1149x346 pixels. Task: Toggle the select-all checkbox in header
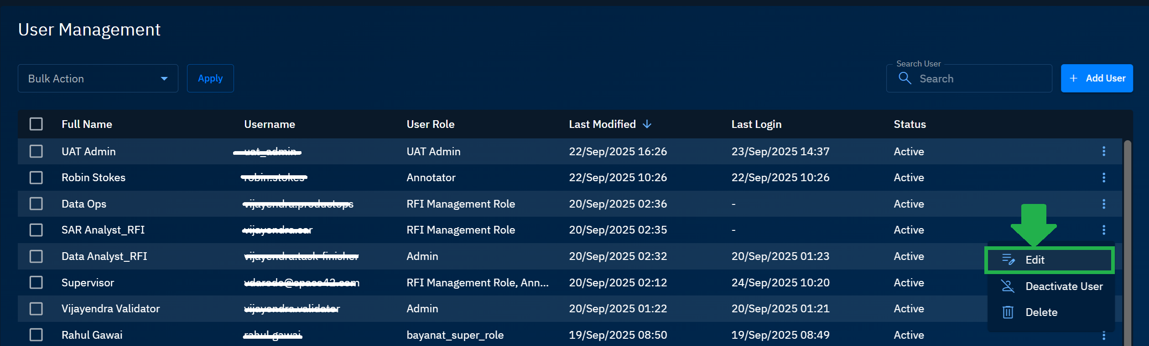click(x=36, y=124)
